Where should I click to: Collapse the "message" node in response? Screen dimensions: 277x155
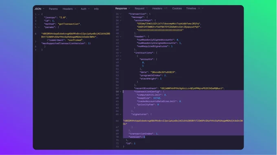121,17
